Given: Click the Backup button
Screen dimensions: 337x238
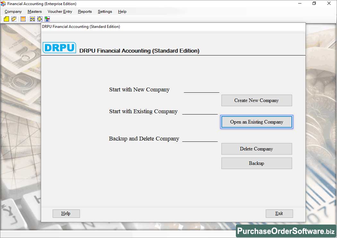Looking at the screenshot, I should tap(257, 163).
